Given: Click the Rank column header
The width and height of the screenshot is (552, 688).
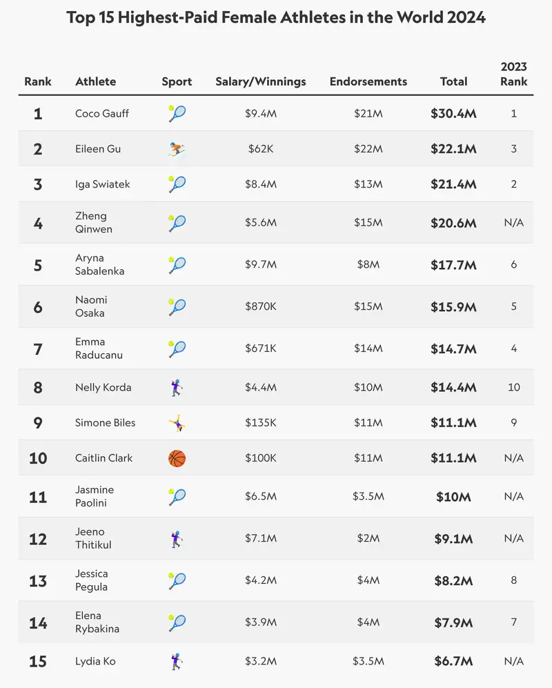Looking at the screenshot, I should (x=38, y=81).
